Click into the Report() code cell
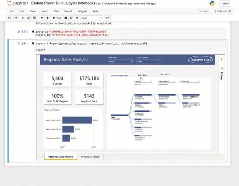The width and height of the screenshot is (239, 186). click(130, 47)
